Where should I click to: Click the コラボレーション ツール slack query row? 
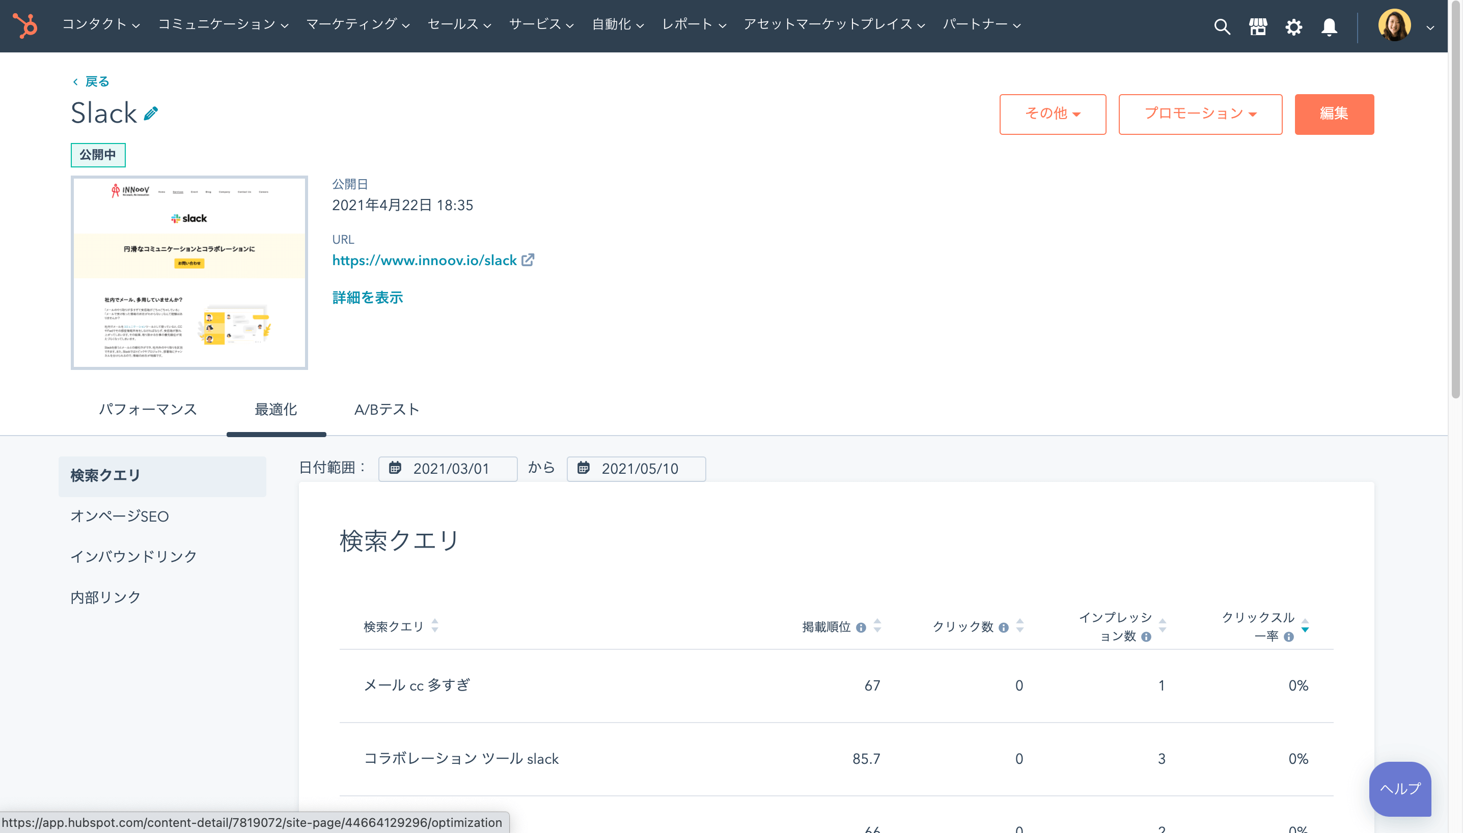[836, 759]
